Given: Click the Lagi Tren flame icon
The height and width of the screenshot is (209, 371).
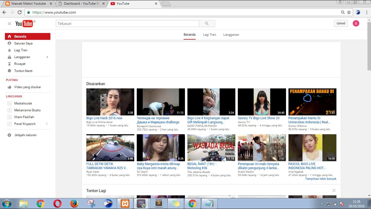Looking at the screenshot, I should [x=9, y=50].
